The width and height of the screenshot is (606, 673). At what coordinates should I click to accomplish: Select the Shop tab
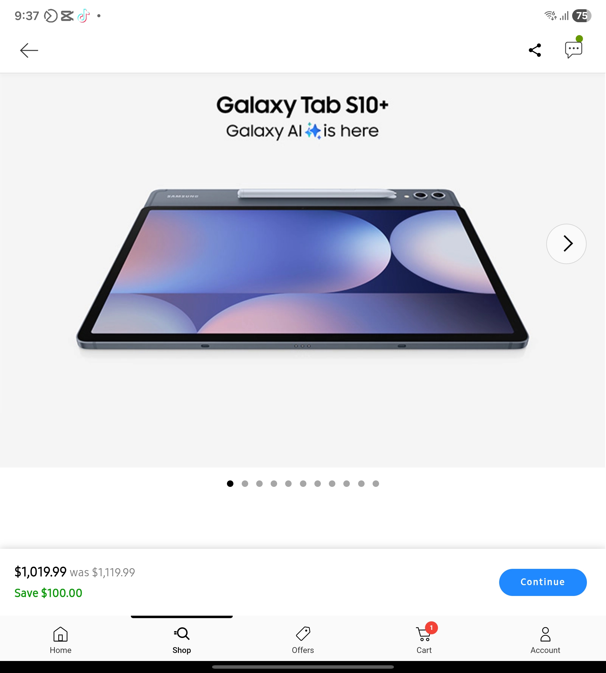pyautogui.click(x=181, y=640)
